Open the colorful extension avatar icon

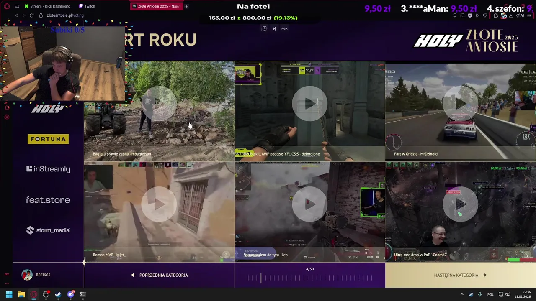pyautogui.click(x=504, y=15)
